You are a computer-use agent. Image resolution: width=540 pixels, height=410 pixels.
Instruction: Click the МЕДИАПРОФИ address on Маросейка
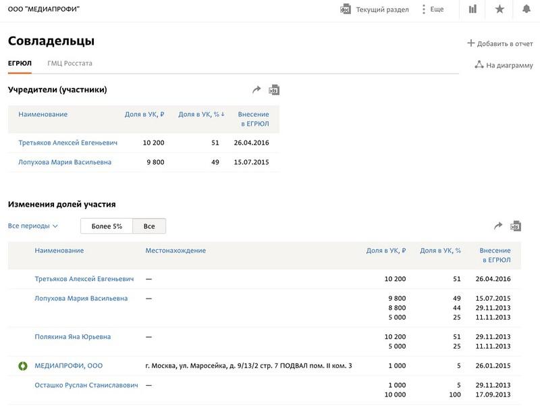[x=248, y=365]
